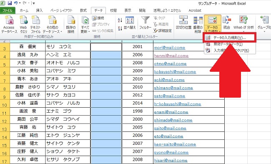Open the quick access toolbar customize dropdown

pos(34,3)
